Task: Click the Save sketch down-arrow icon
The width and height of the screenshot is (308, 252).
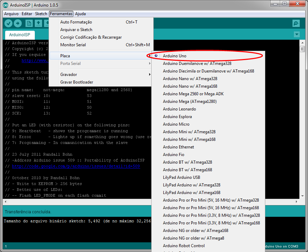Action: click(x=47, y=23)
